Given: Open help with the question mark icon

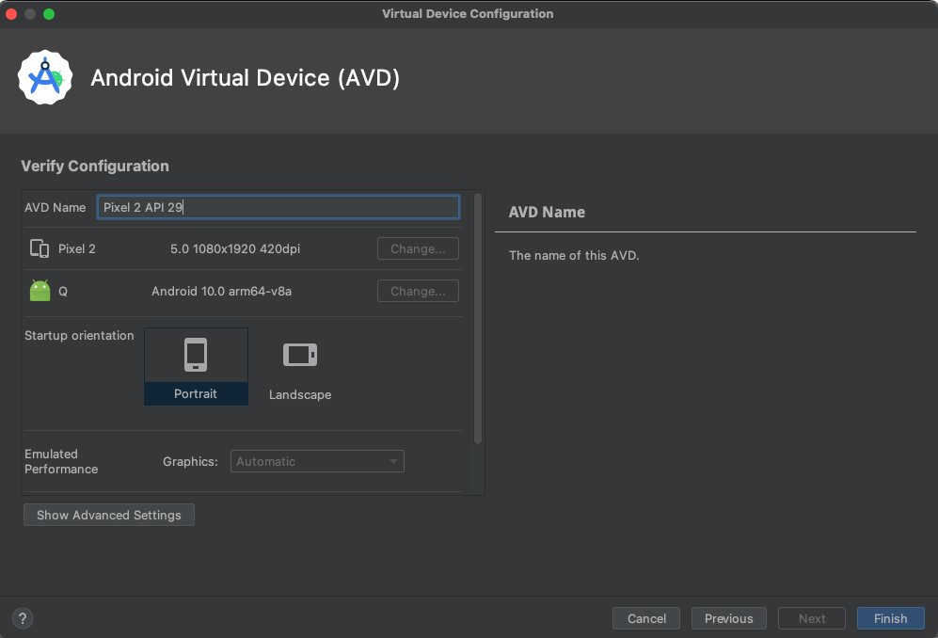Looking at the screenshot, I should [x=23, y=618].
